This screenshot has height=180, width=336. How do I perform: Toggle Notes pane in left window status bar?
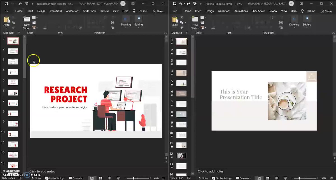[36, 178]
